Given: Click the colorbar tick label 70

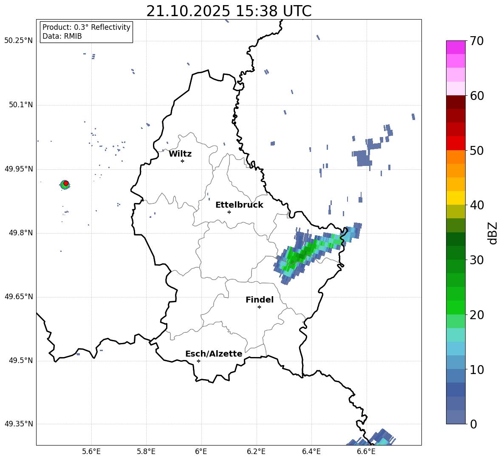Looking at the screenshot, I should click(x=477, y=41).
